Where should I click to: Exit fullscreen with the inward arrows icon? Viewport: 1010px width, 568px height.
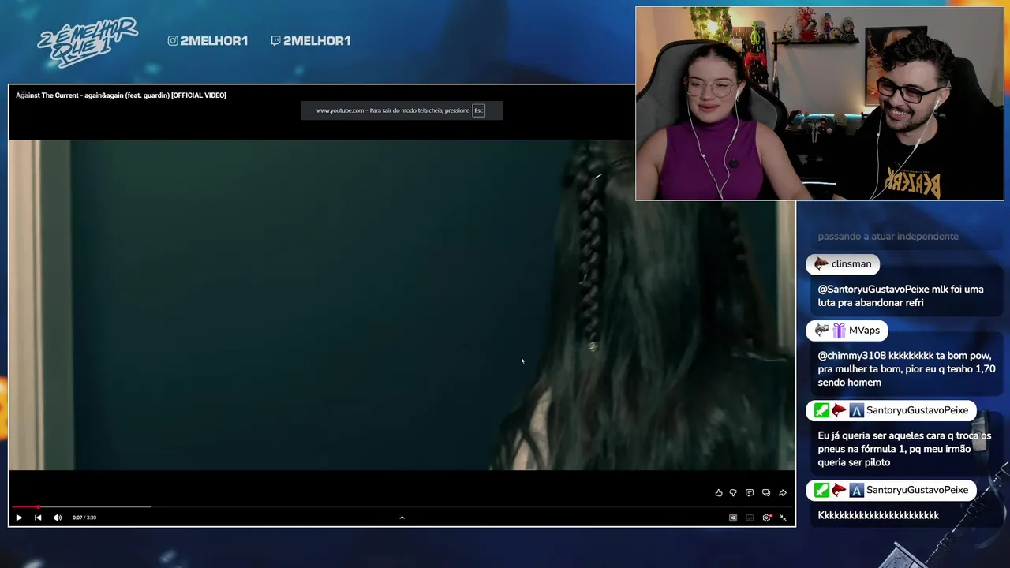point(783,518)
